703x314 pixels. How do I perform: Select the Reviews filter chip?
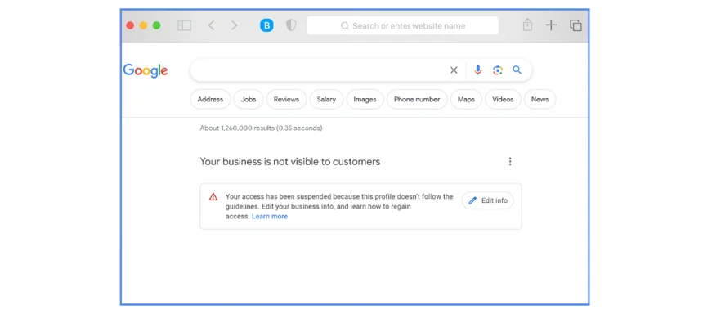(x=286, y=100)
